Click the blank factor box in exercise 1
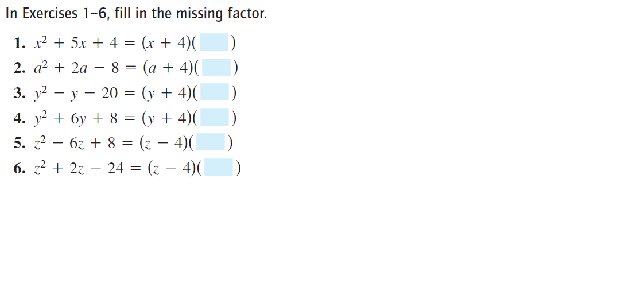The image size is (617, 287). click(214, 42)
